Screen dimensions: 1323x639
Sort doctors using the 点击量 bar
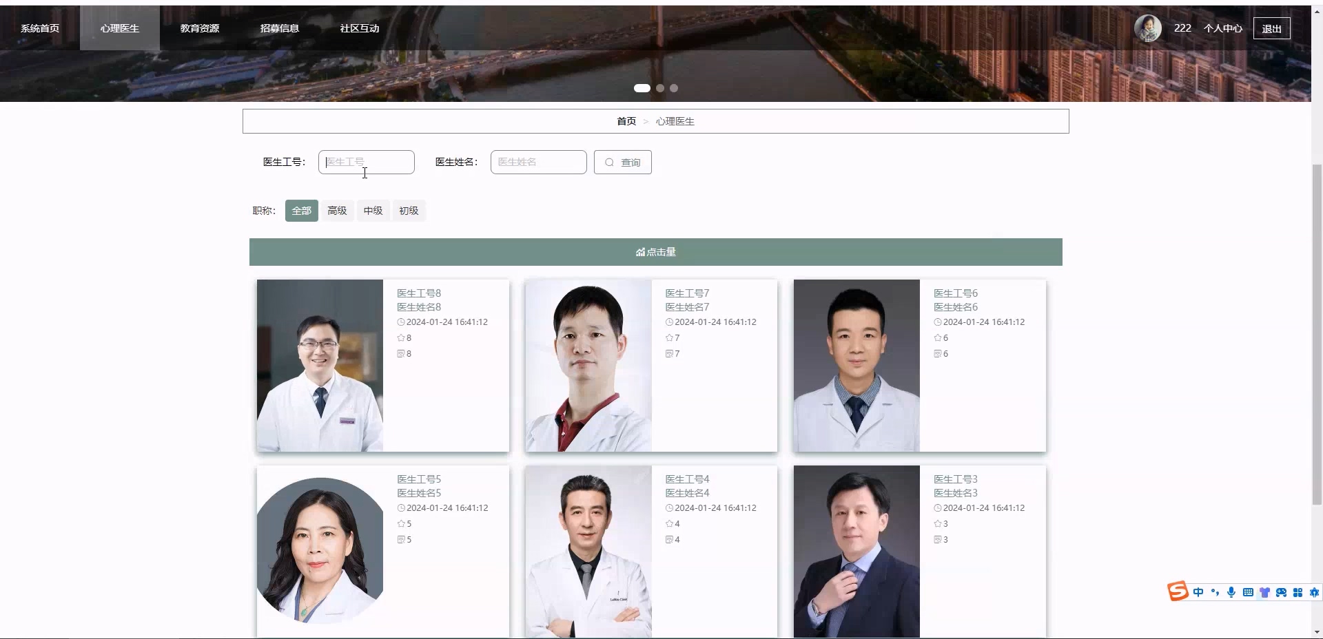pos(655,252)
